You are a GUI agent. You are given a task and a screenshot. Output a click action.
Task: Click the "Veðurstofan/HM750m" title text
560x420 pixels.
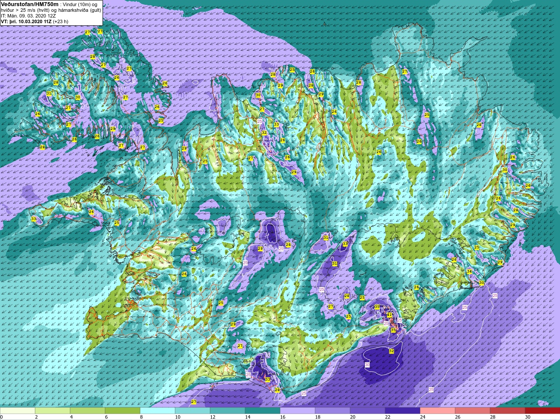30,4
